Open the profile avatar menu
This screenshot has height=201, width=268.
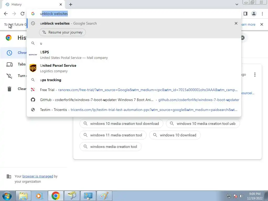[254, 14]
